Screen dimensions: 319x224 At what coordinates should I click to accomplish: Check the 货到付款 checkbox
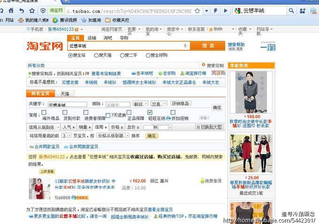65,112
